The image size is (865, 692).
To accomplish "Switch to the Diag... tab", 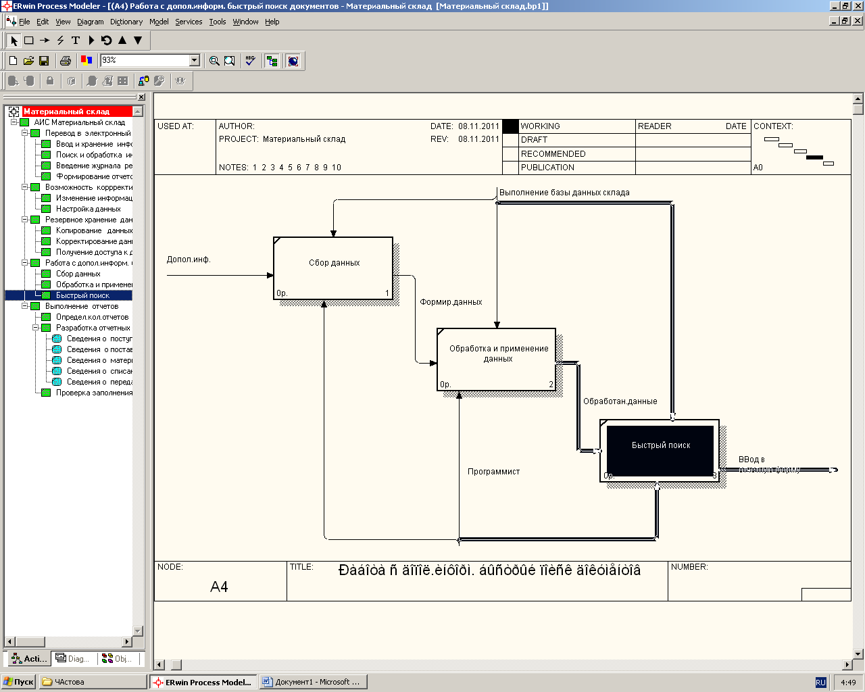I will click(x=73, y=658).
